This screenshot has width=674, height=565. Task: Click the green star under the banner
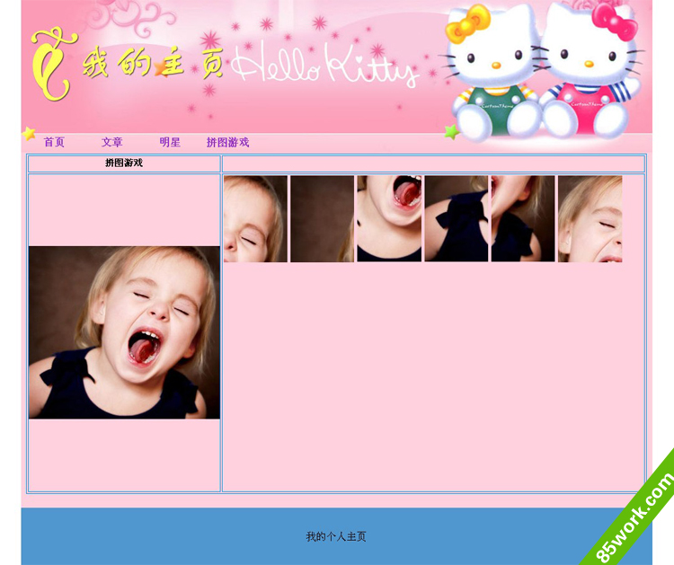[451, 131]
